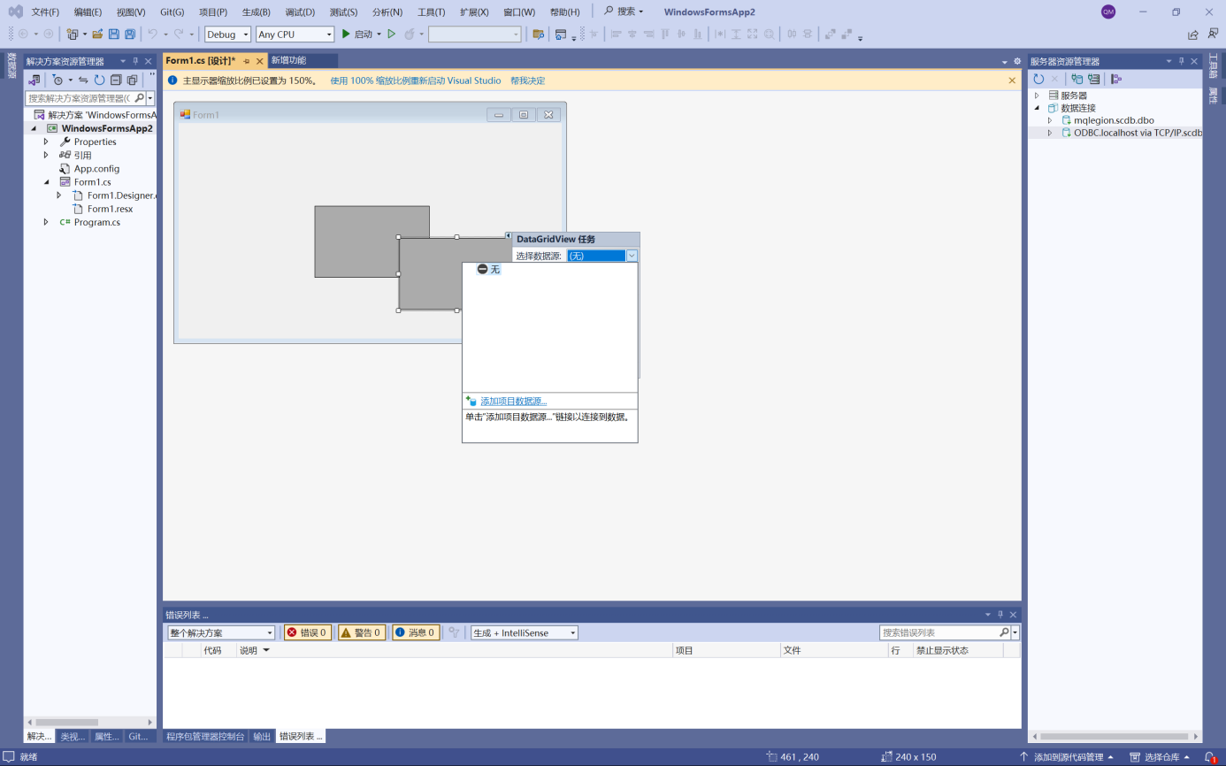
Task: Toggle auto-hide pin on Server Explorer
Action: click(x=1181, y=61)
